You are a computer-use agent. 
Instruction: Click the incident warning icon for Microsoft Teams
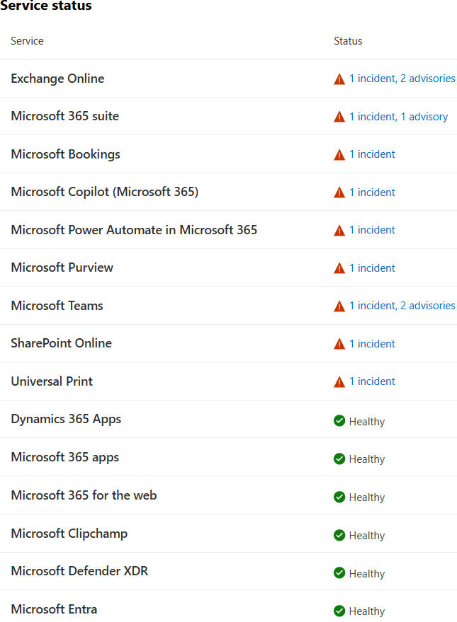pyautogui.click(x=339, y=306)
